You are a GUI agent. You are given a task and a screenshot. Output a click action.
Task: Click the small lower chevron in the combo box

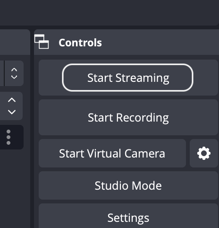14,77
